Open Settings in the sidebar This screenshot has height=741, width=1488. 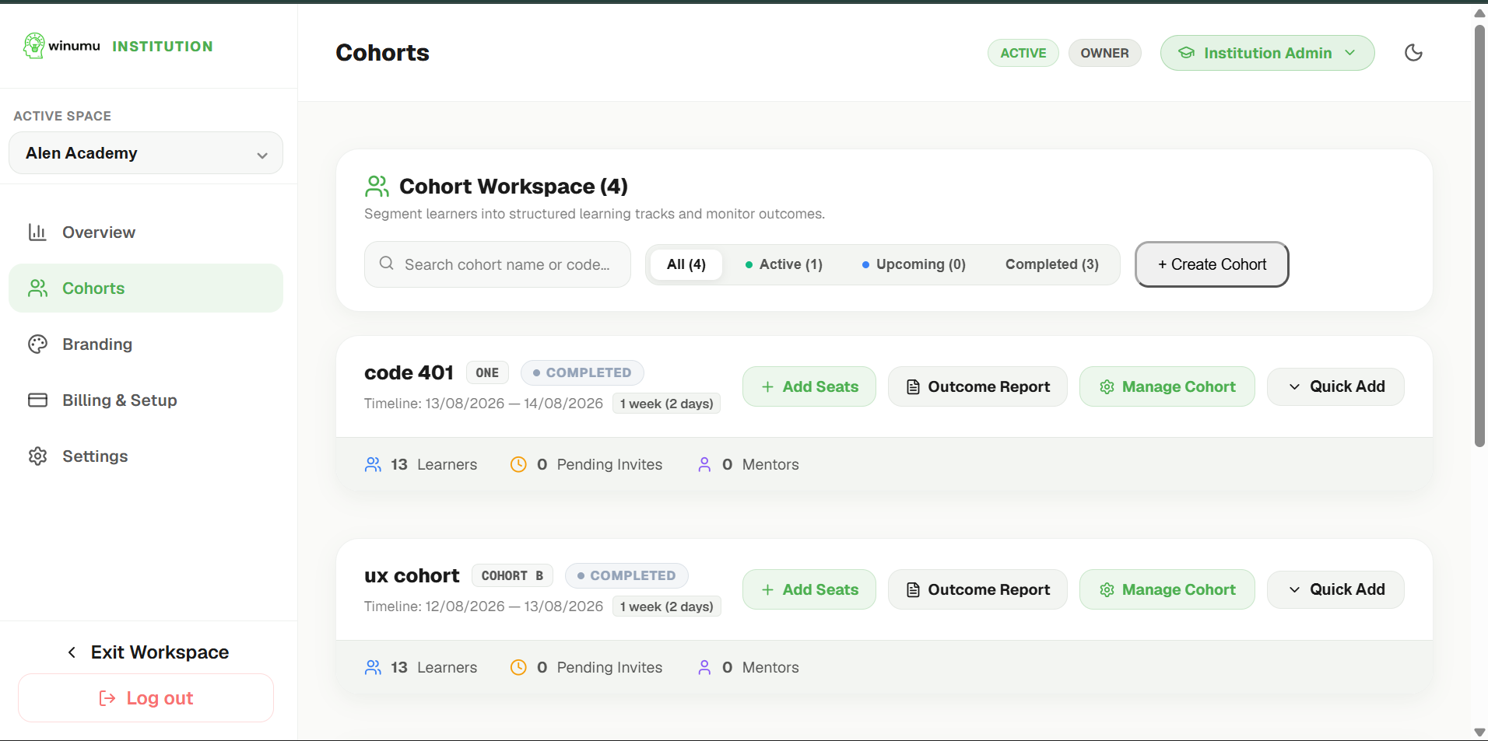[146, 456]
